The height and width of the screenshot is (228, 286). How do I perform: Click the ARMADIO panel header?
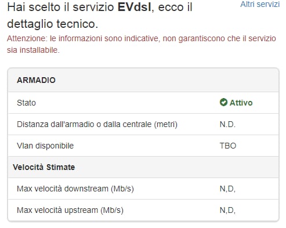pos(143,80)
